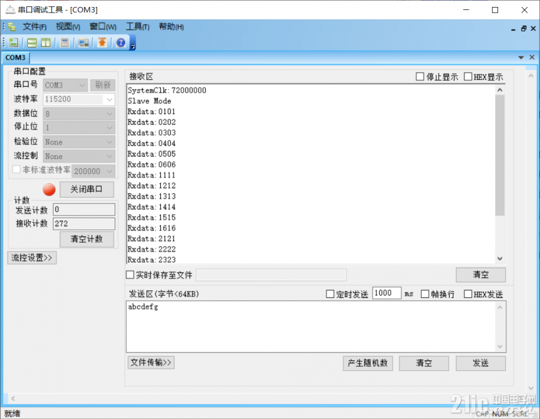The width and height of the screenshot is (540, 419).
Task: Click the orange upload arrow icon
Action: (x=102, y=42)
